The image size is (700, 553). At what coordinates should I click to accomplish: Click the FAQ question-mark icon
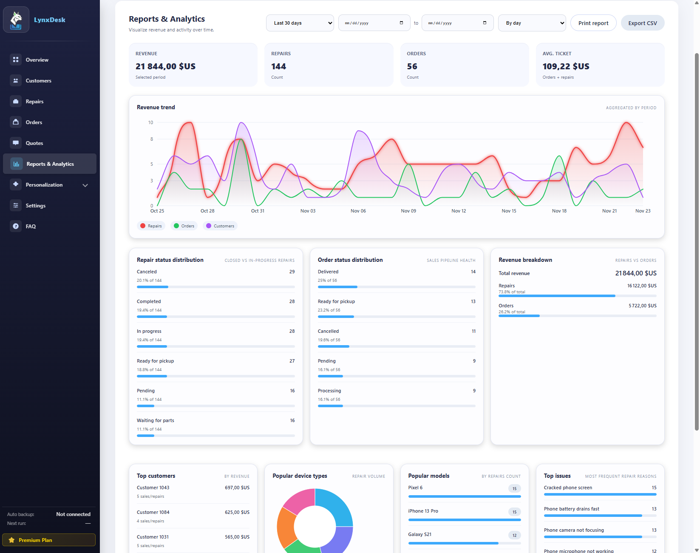[16, 226]
